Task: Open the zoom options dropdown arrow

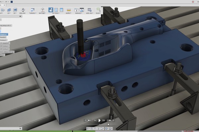Action: point(103,129)
